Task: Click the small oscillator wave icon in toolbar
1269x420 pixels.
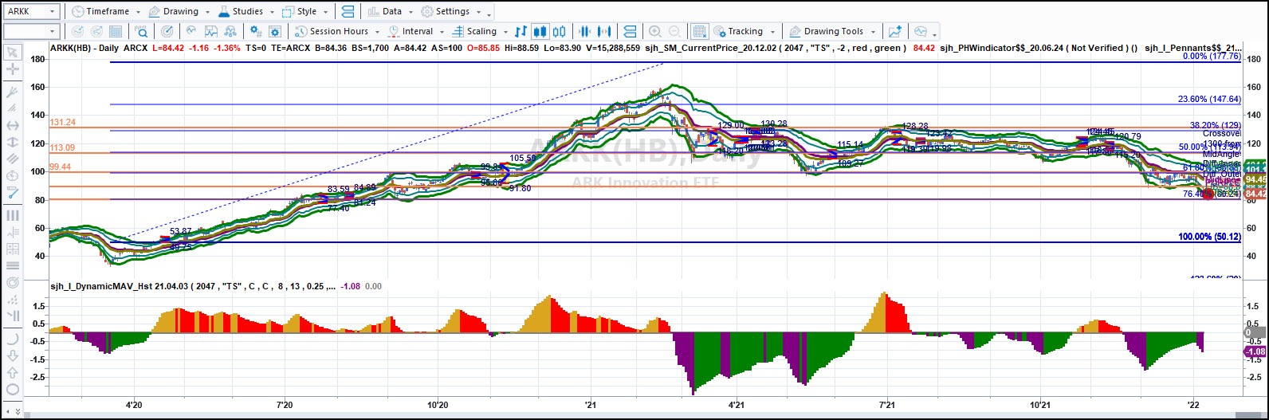Action: (x=191, y=32)
